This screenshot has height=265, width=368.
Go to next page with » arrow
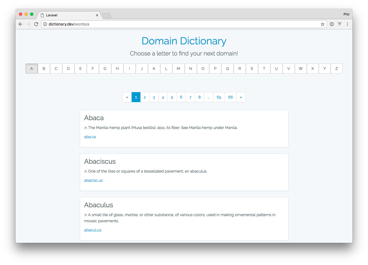[241, 97]
